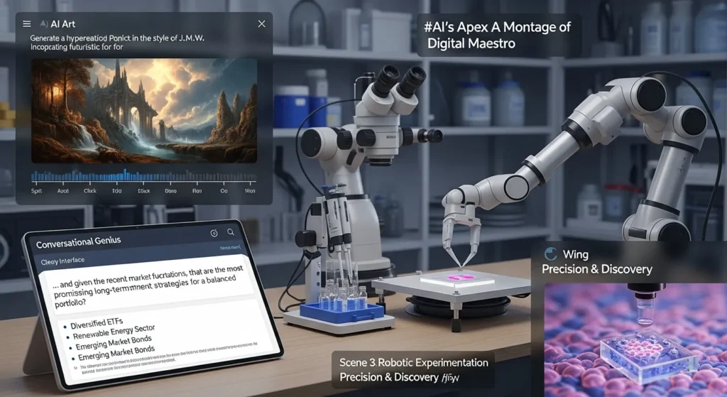Close the AI Art panel

click(261, 24)
